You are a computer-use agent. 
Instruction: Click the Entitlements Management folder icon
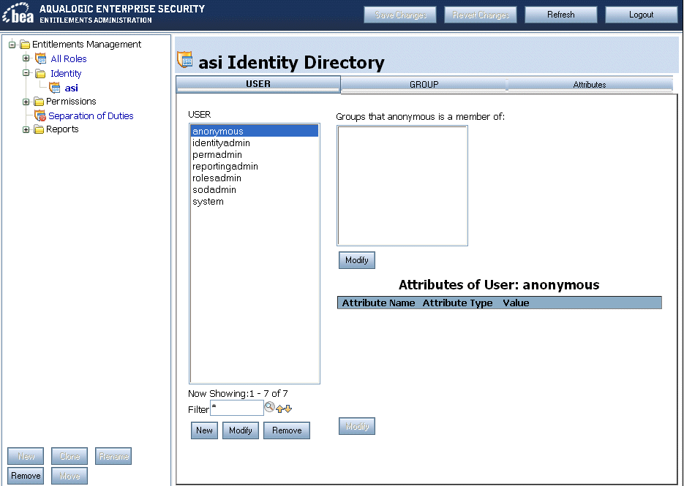[x=25, y=45]
